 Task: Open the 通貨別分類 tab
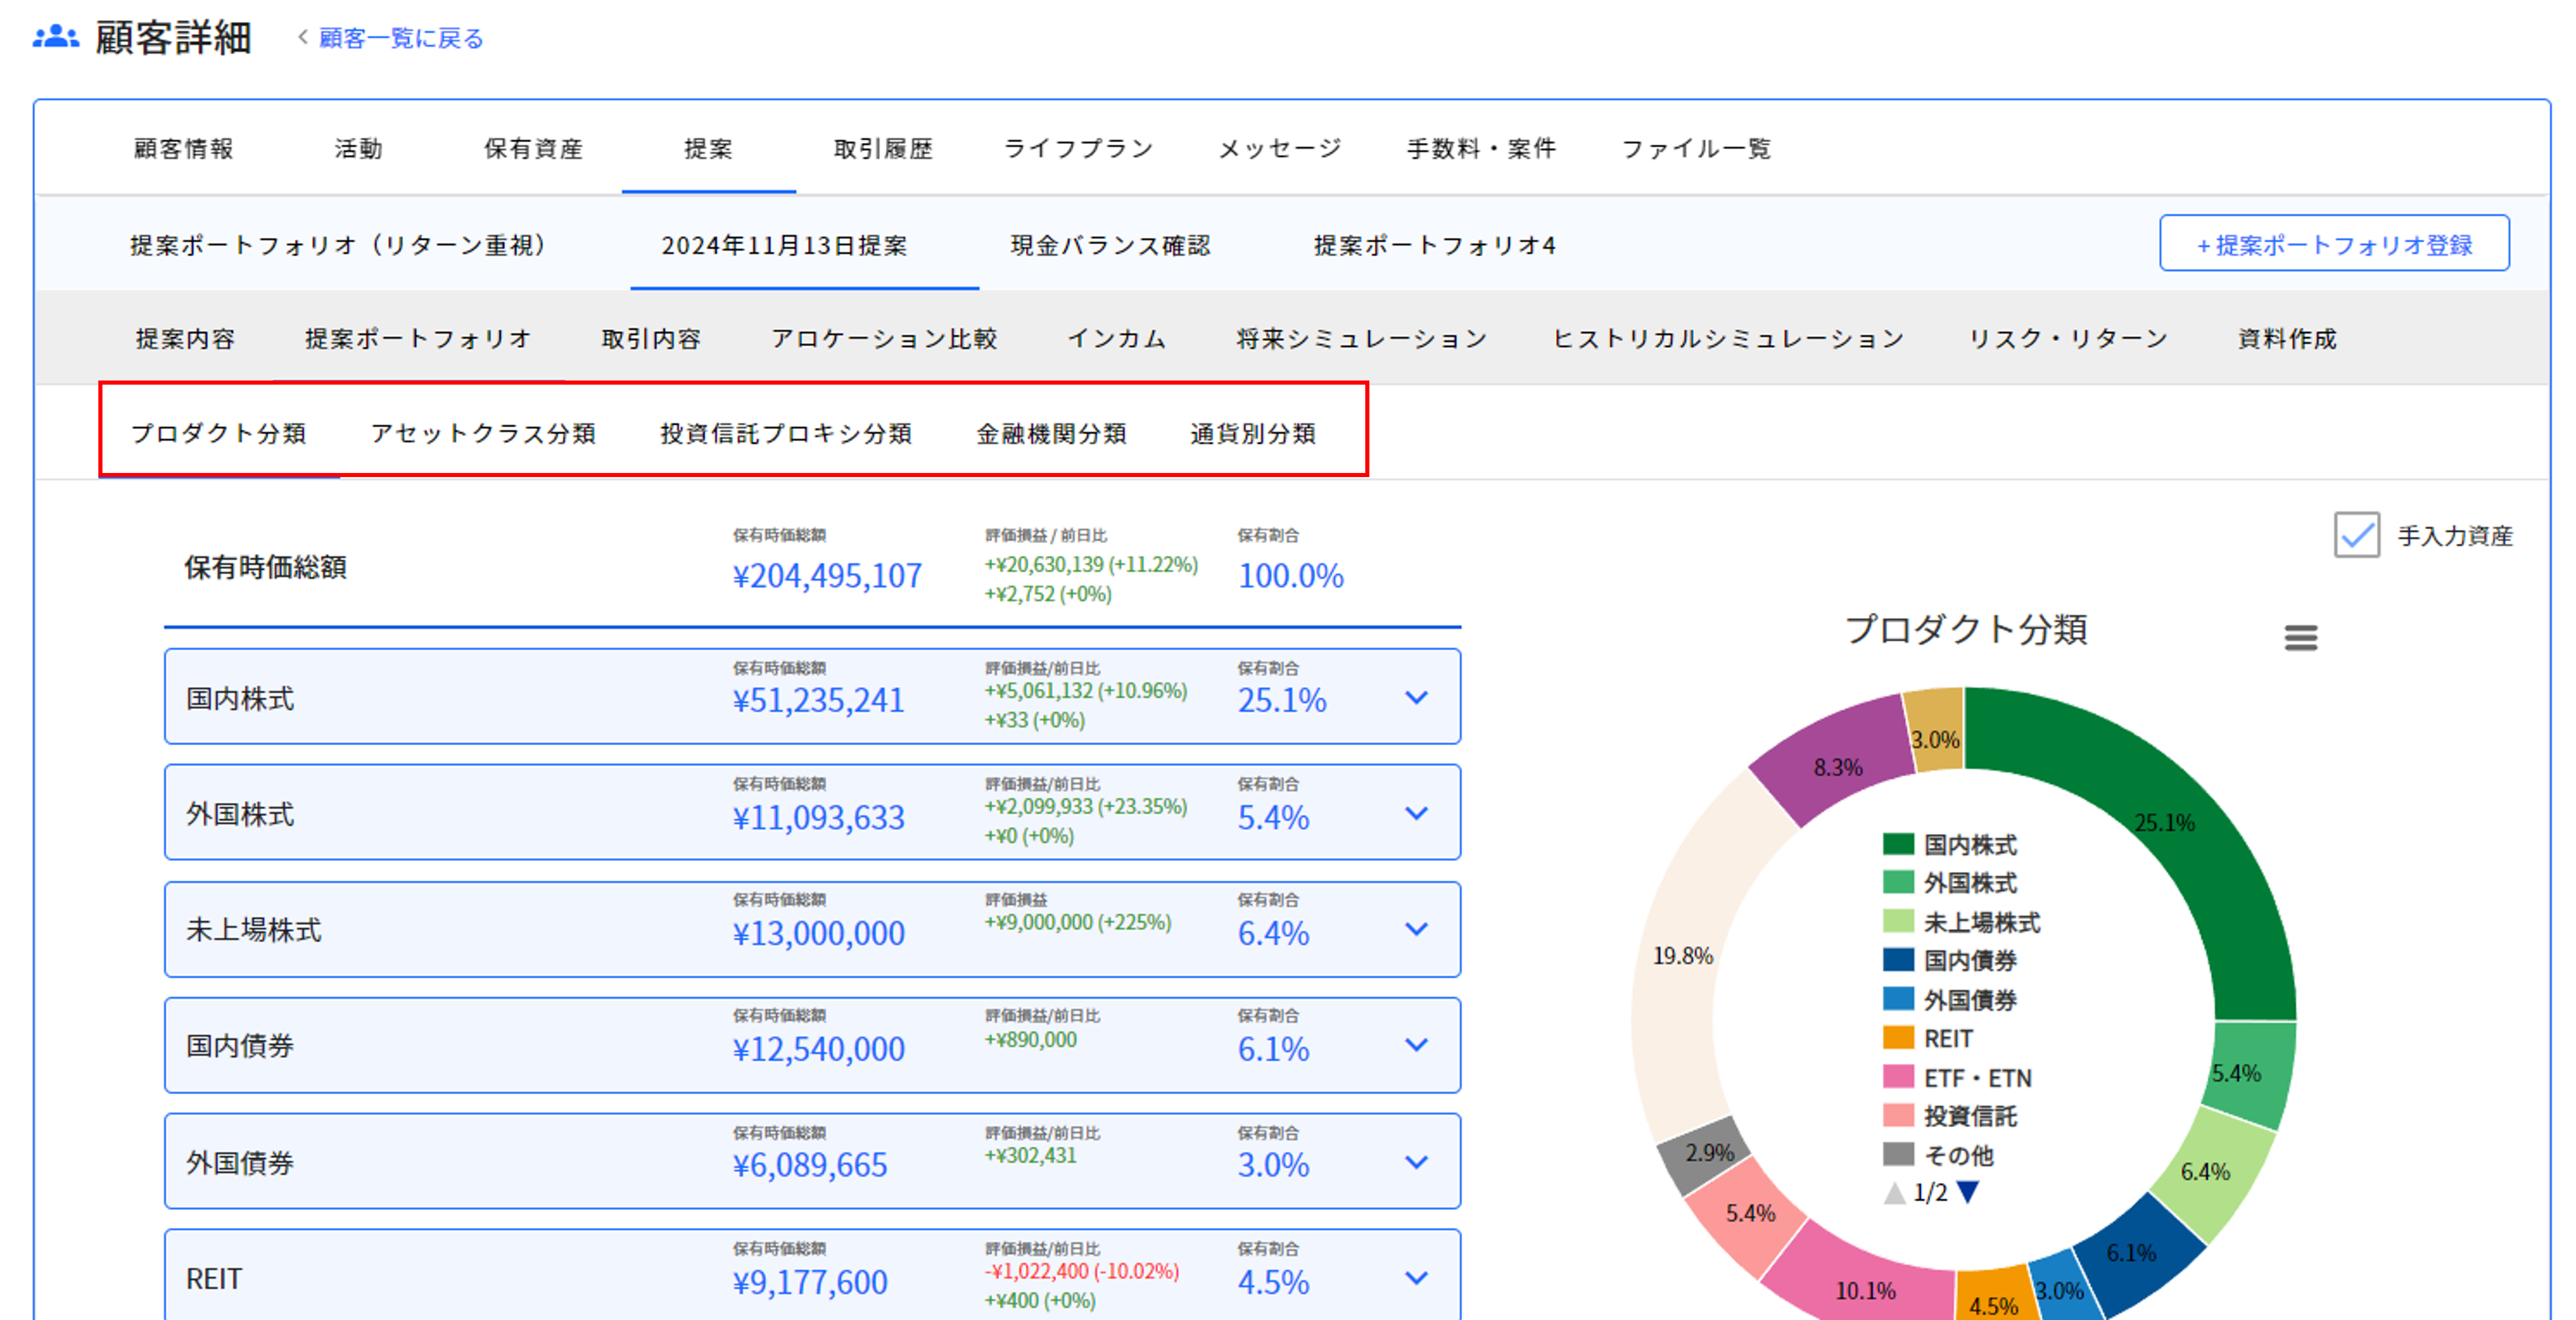click(1252, 434)
